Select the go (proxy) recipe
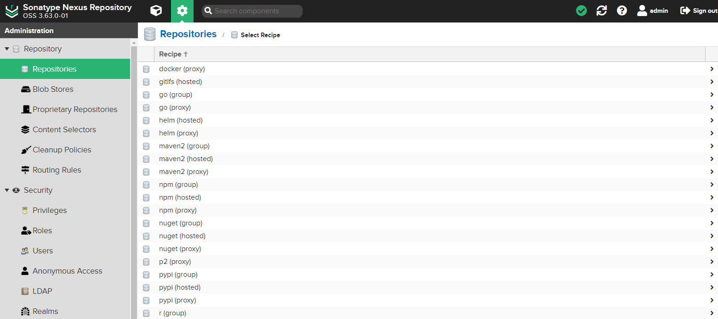The image size is (718, 319). tap(428, 107)
